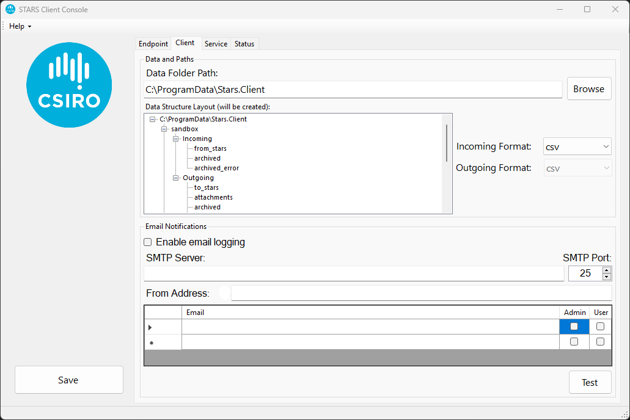Image resolution: width=630 pixels, height=420 pixels.
Task: Browse for a data folder
Action: [588, 89]
